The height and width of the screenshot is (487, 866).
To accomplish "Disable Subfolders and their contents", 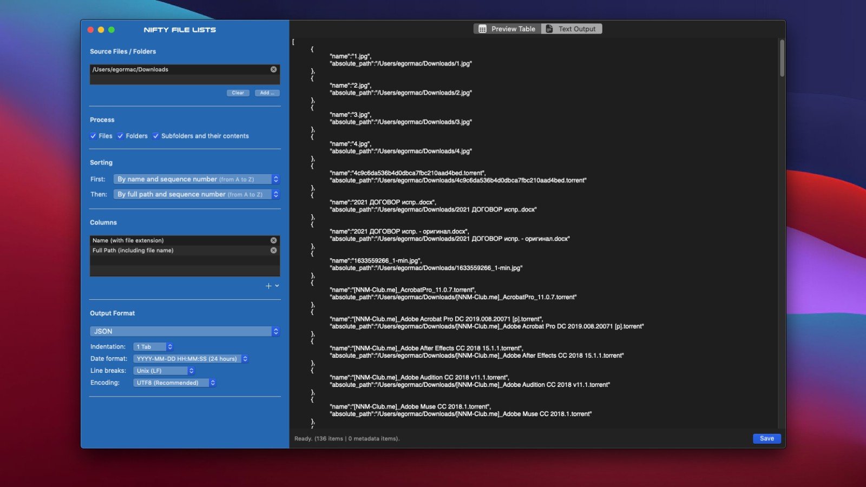I will (156, 136).
